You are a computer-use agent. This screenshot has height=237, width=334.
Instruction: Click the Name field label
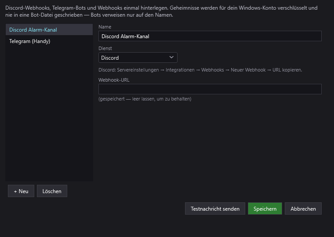pyautogui.click(x=105, y=27)
